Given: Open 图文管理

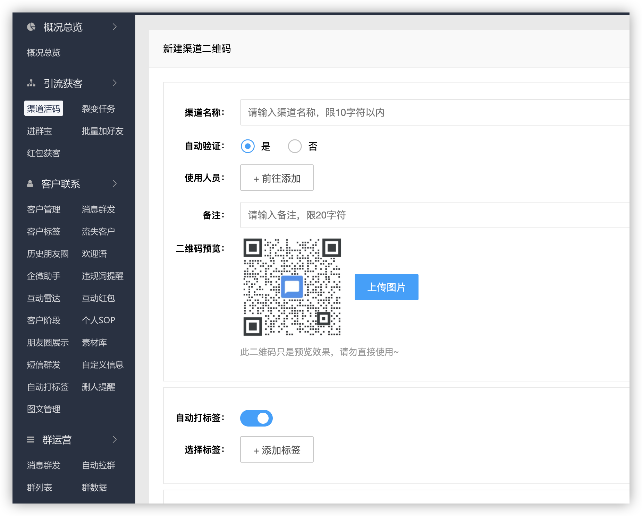Looking at the screenshot, I should tap(44, 409).
